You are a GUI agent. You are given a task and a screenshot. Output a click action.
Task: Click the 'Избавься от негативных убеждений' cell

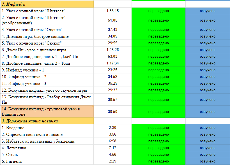coord(47,141)
